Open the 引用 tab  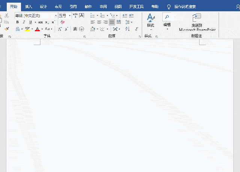pos(73,7)
